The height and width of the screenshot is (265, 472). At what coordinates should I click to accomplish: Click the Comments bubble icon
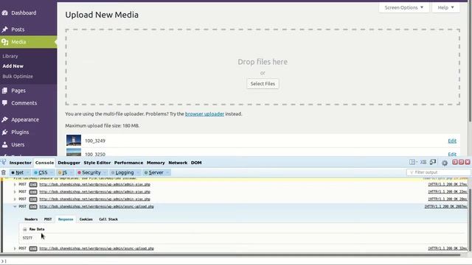5,103
